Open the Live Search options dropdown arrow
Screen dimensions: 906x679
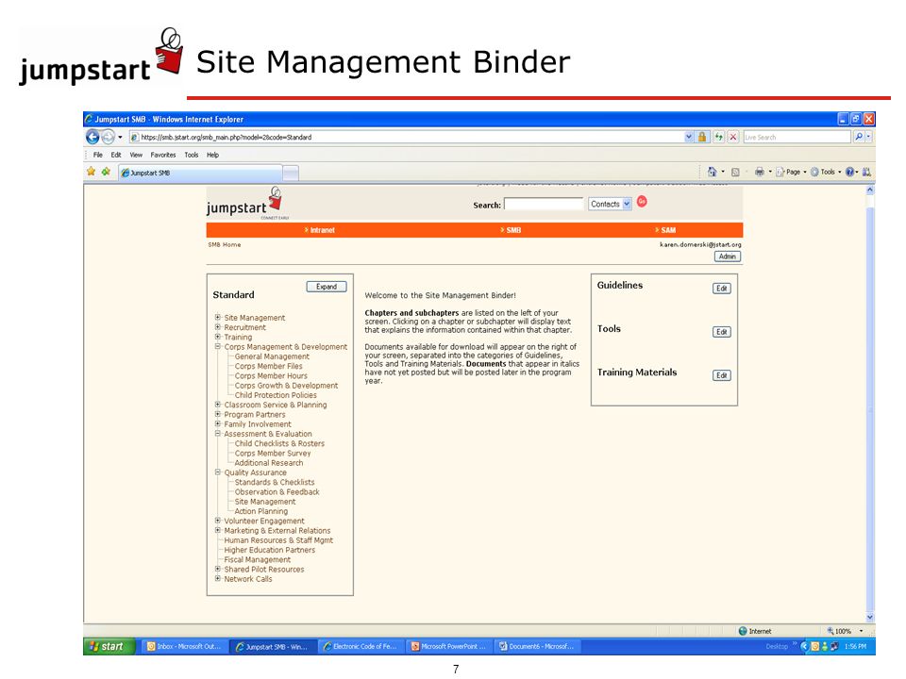(x=868, y=137)
